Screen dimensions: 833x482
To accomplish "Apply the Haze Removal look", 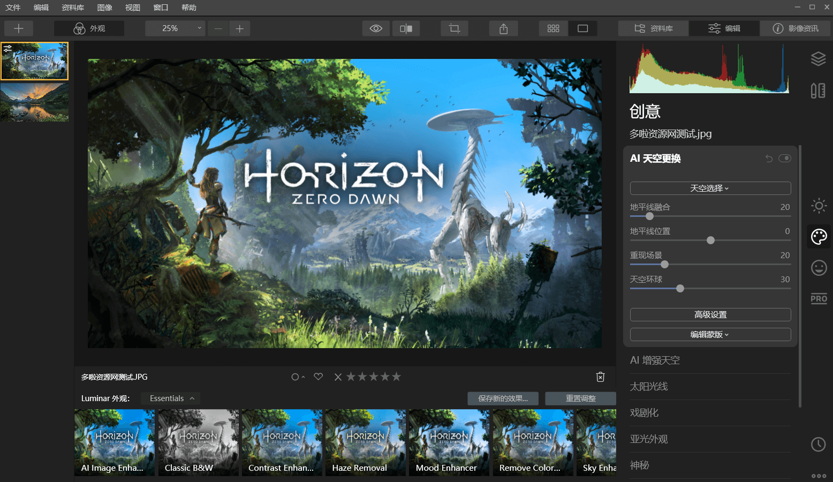I will (x=366, y=443).
